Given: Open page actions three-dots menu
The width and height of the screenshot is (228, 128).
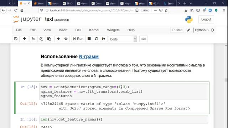Looking at the screenshot, I should tap(155, 10).
